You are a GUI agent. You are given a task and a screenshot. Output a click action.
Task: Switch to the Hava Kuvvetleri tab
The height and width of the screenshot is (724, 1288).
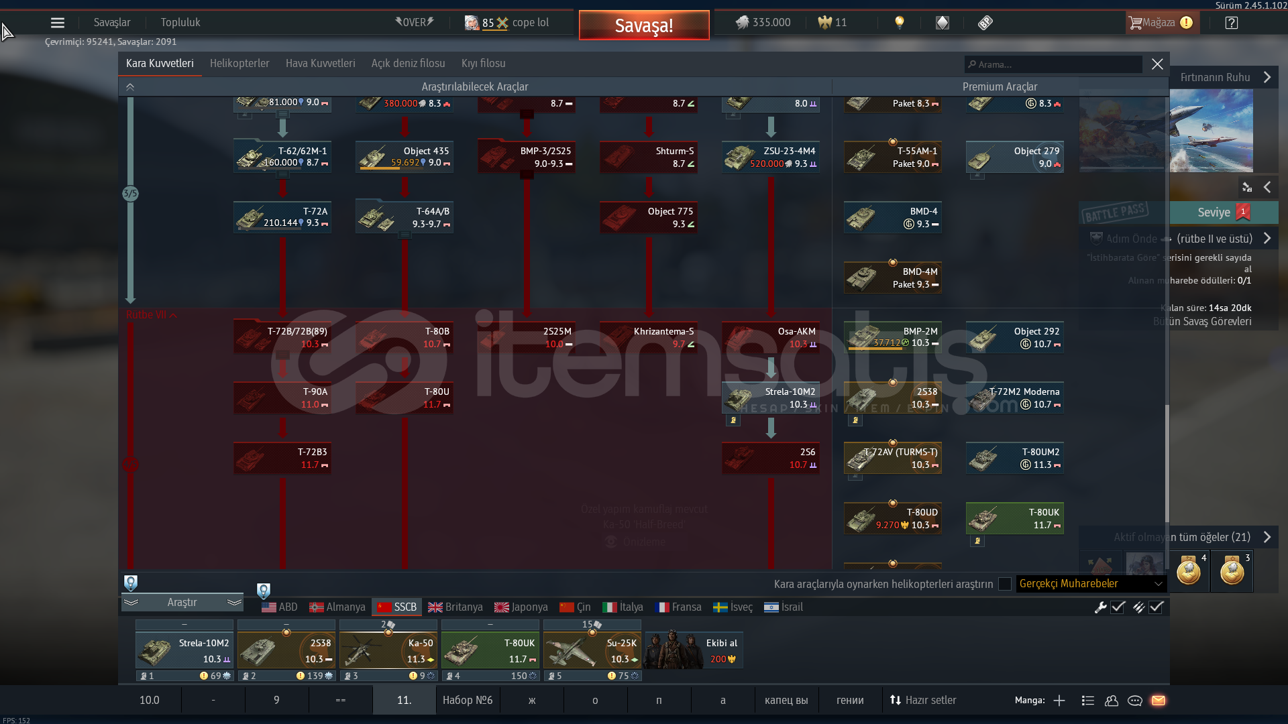[321, 64]
